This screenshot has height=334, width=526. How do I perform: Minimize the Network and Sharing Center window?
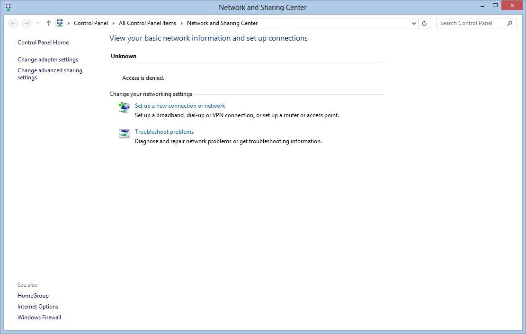point(482,6)
